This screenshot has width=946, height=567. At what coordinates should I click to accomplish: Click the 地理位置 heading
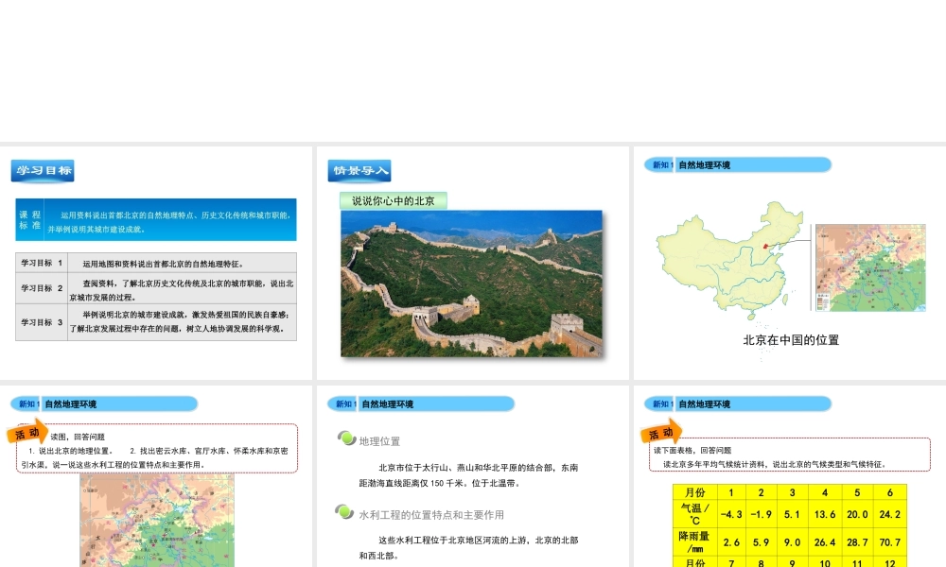pos(379,441)
